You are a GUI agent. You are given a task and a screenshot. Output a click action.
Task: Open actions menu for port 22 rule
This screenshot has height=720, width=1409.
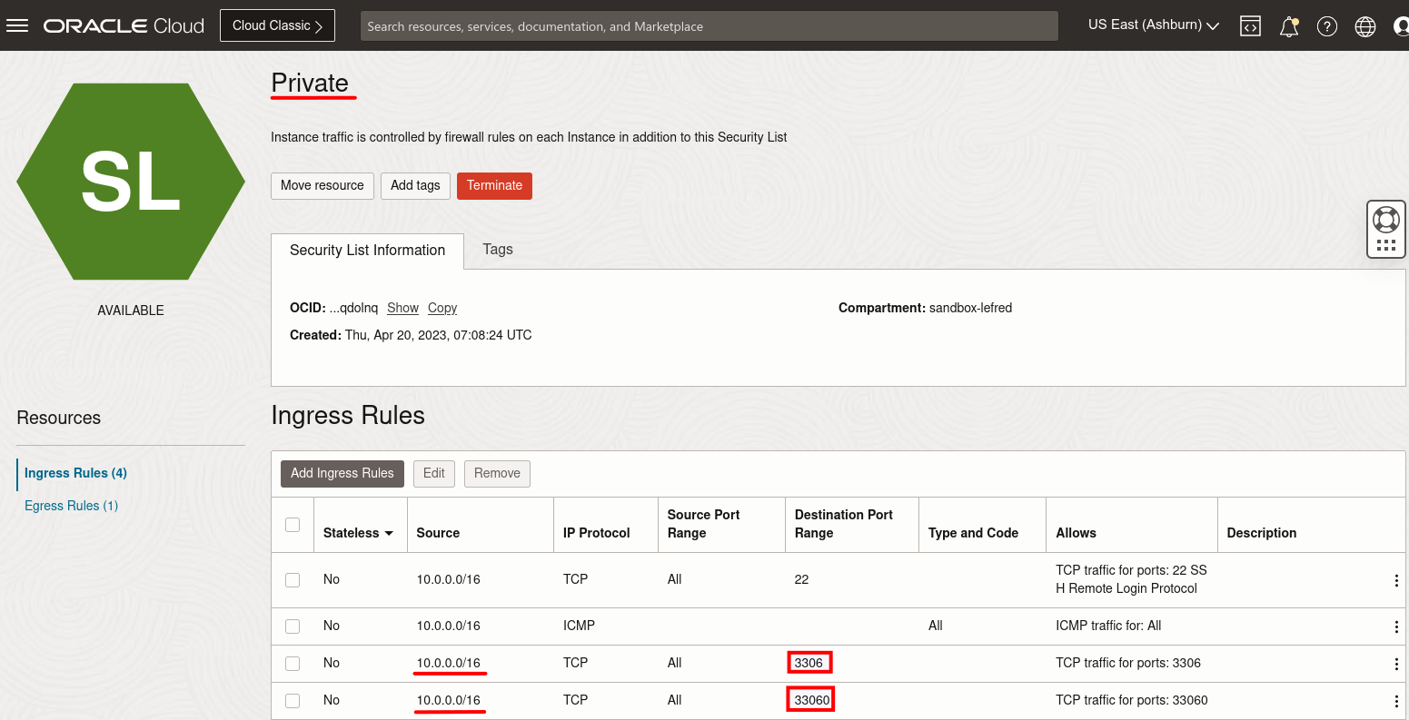click(x=1396, y=581)
